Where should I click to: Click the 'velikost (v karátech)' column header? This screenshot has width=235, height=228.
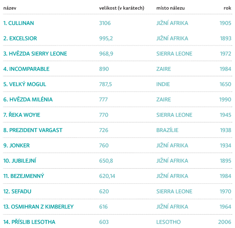coord(122,8)
